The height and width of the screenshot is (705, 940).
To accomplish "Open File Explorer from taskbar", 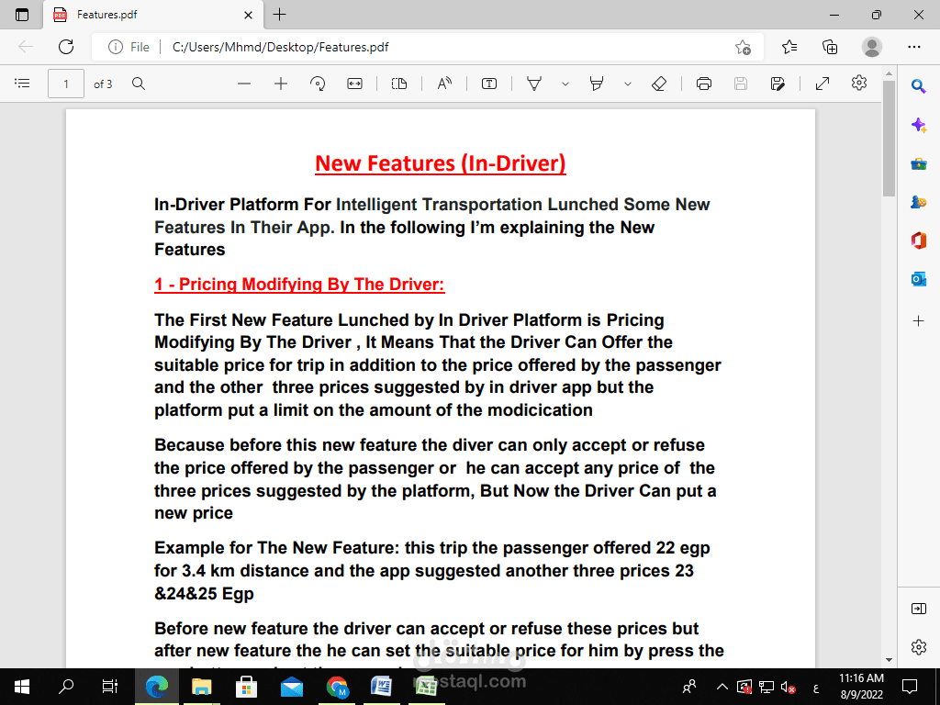I will (x=201, y=687).
